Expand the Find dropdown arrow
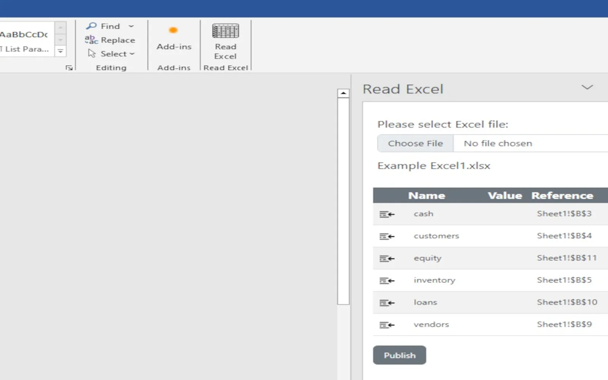Viewport: 608px width, 380px height. [x=131, y=26]
